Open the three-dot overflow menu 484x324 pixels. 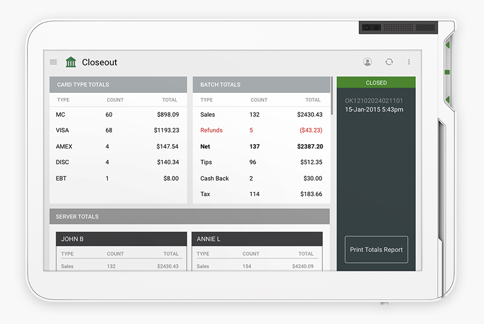point(409,62)
